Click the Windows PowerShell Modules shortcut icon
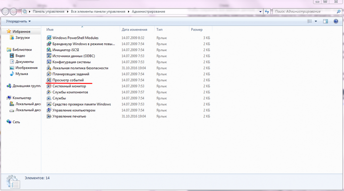Viewport: 344px width, 191px height. tap(49, 38)
